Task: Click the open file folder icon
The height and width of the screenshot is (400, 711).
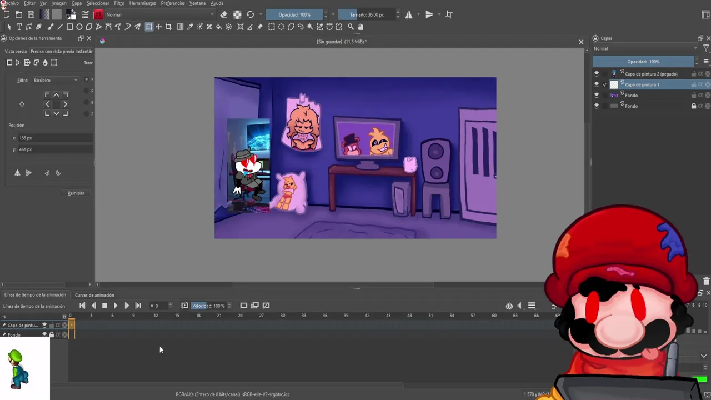Action: click(x=19, y=14)
